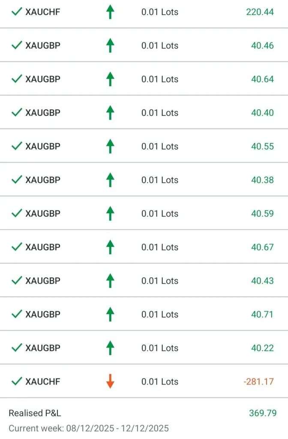This screenshot has width=288, height=439.
Task: Click the -281.17 loss amount
Action: point(258,381)
